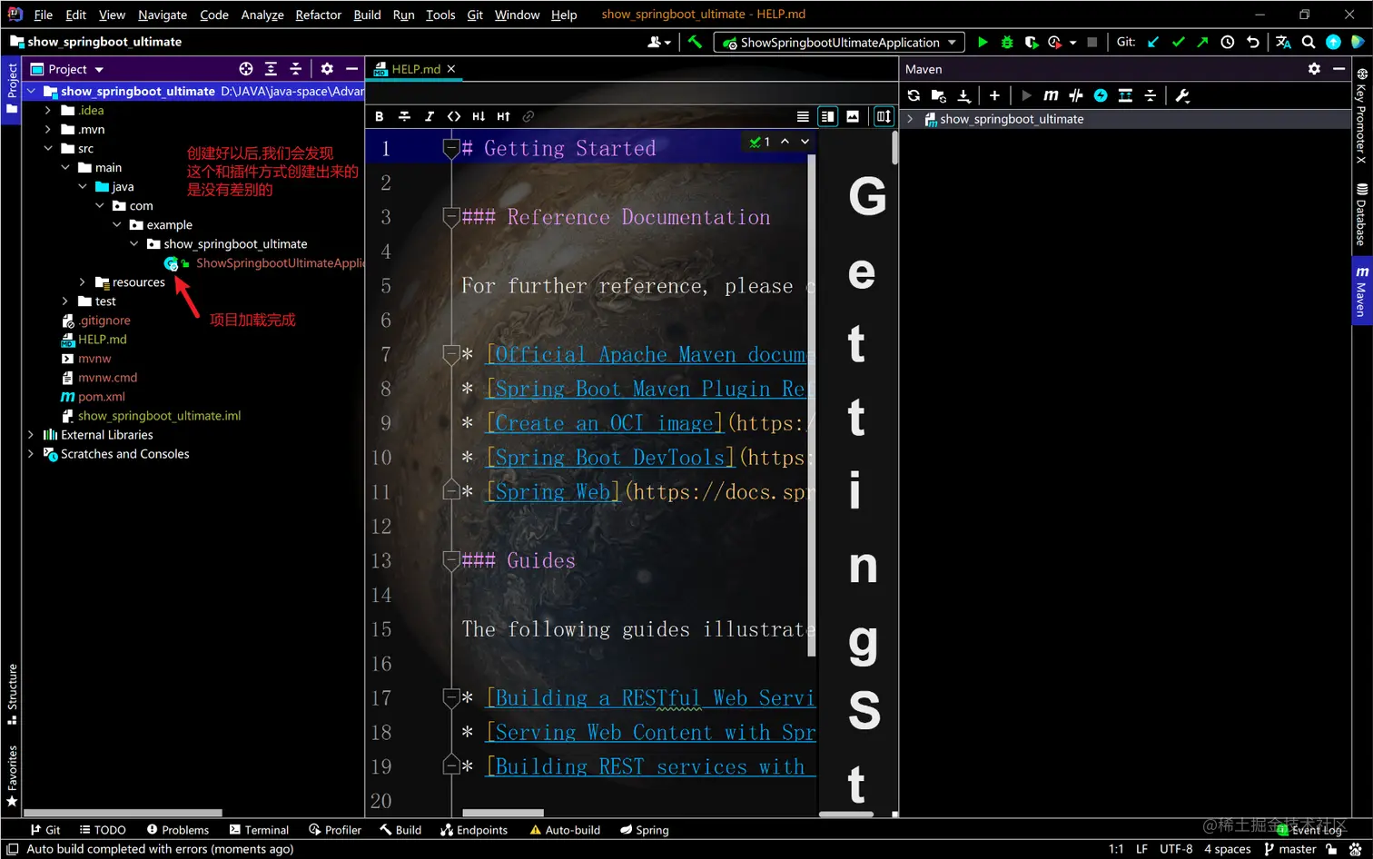Open the Navigate menu
The height and width of the screenshot is (859, 1373).
163,15
